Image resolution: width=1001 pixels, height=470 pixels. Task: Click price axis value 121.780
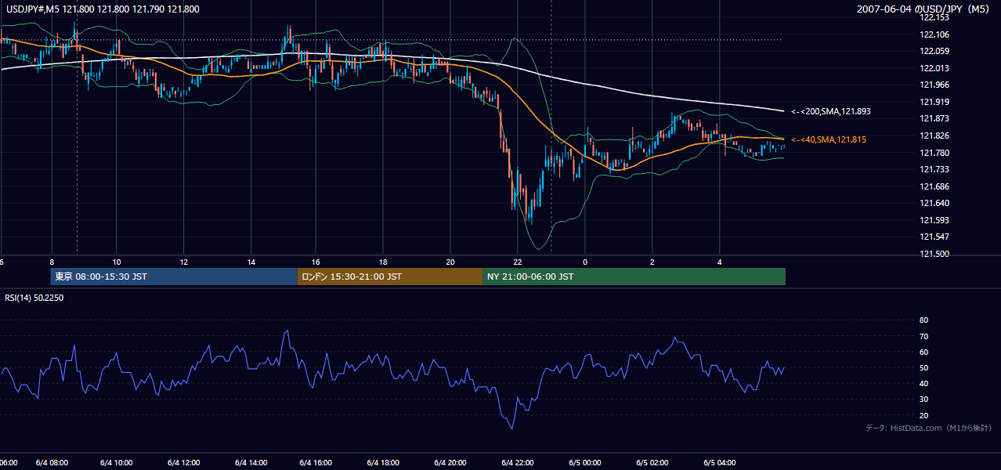coord(934,153)
